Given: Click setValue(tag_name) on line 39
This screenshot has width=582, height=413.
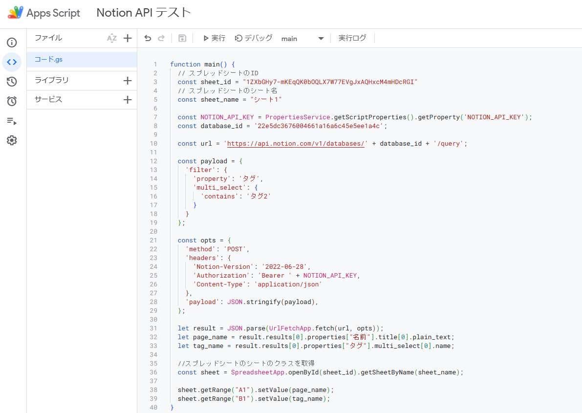Looking at the screenshot, I should pyautogui.click(x=292, y=399).
